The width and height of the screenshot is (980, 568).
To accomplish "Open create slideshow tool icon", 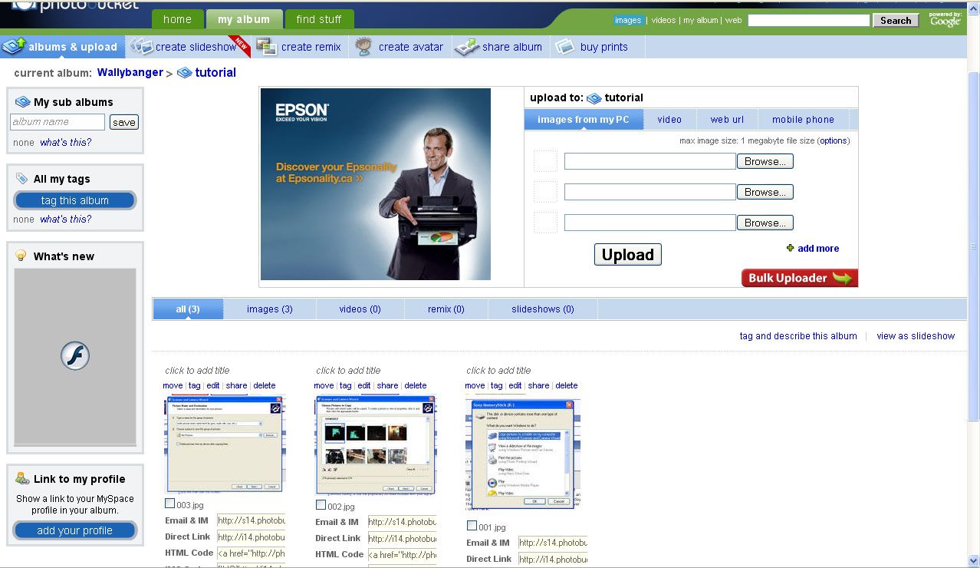I will [141, 47].
